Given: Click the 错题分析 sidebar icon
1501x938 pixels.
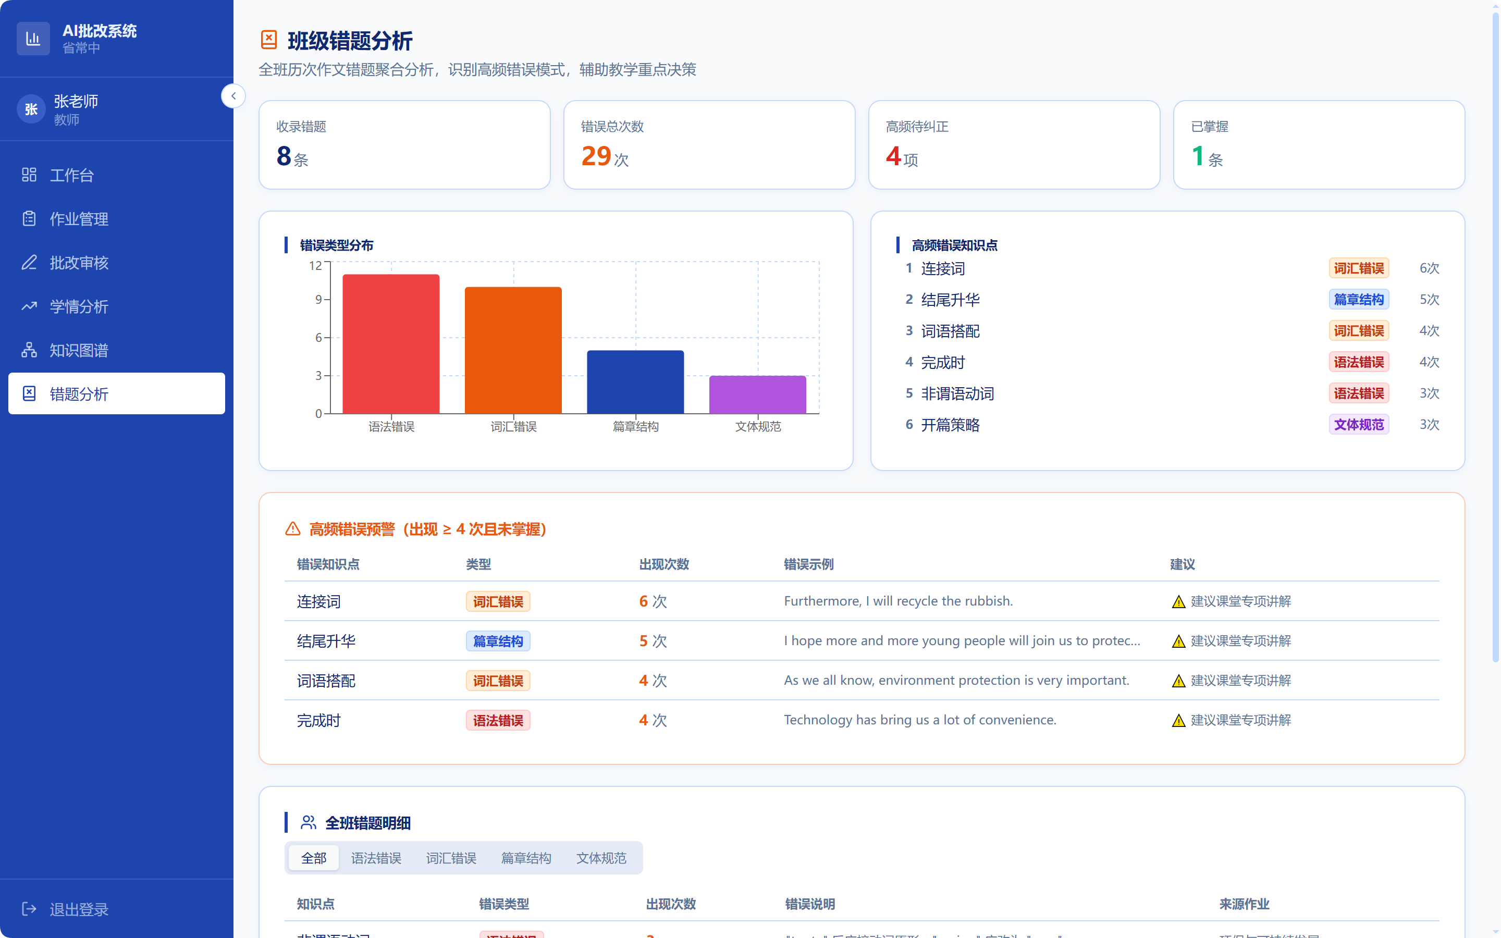Looking at the screenshot, I should click(29, 393).
